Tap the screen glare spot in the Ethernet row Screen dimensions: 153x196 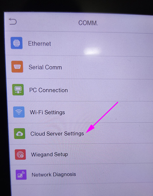[92, 51]
